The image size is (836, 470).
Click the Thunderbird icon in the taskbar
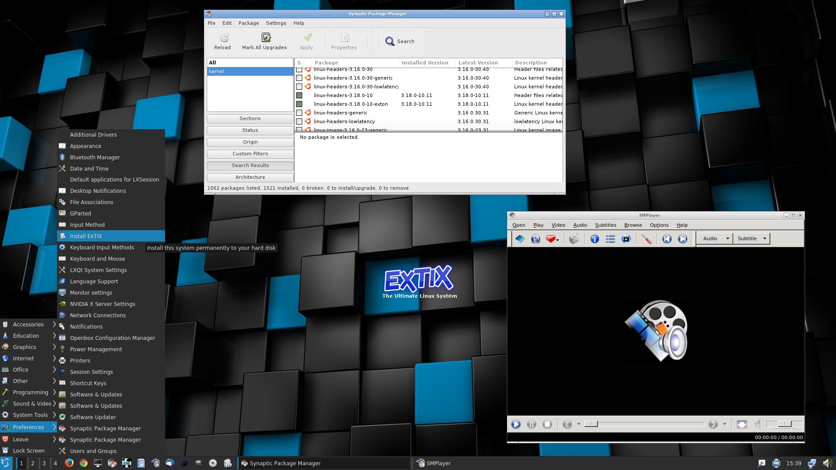pos(169,463)
